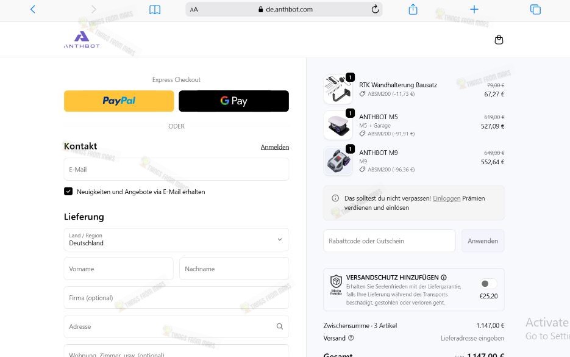The height and width of the screenshot is (357, 570).
Task: Click discount tag icon under RTK Wandhalterung
Action: click(363, 94)
